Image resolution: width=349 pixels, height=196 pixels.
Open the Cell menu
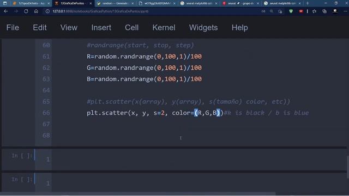point(131,28)
